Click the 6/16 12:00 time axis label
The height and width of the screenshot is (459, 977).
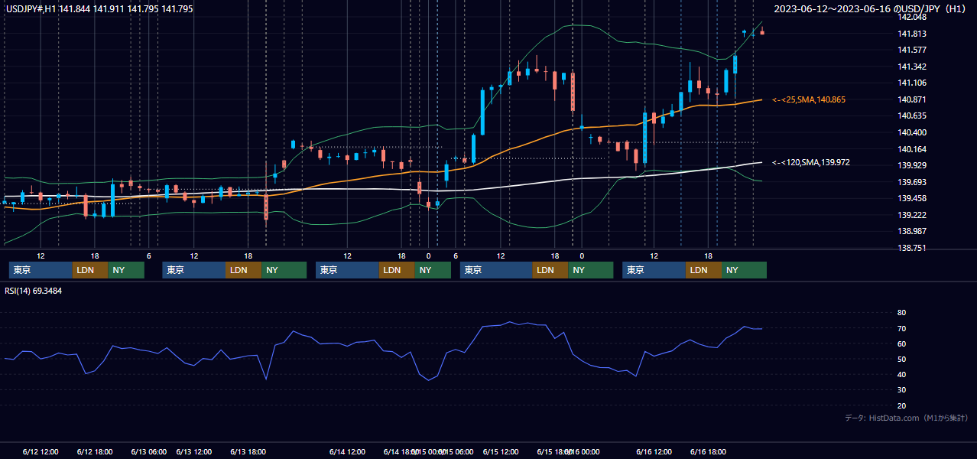click(x=654, y=451)
